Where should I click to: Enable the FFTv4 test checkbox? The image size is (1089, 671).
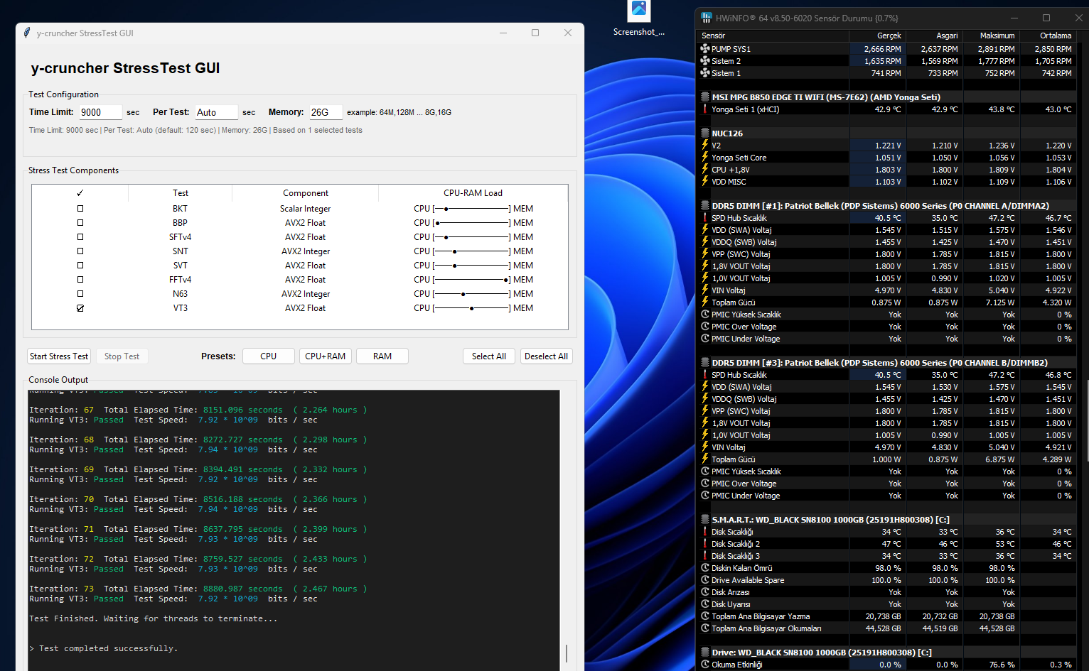[x=80, y=280]
